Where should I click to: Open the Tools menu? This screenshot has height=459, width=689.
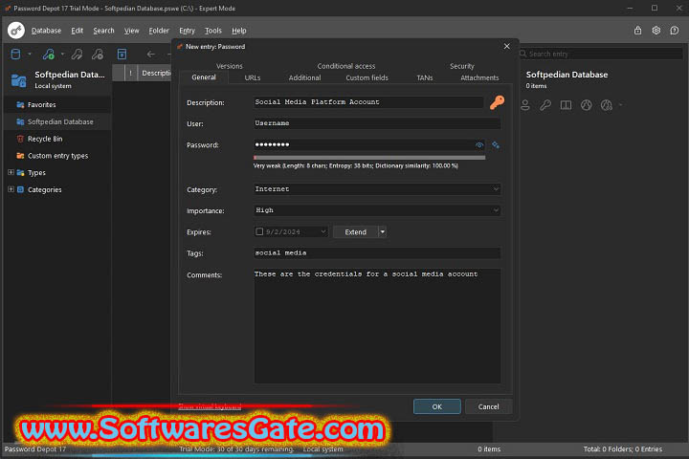click(x=213, y=31)
